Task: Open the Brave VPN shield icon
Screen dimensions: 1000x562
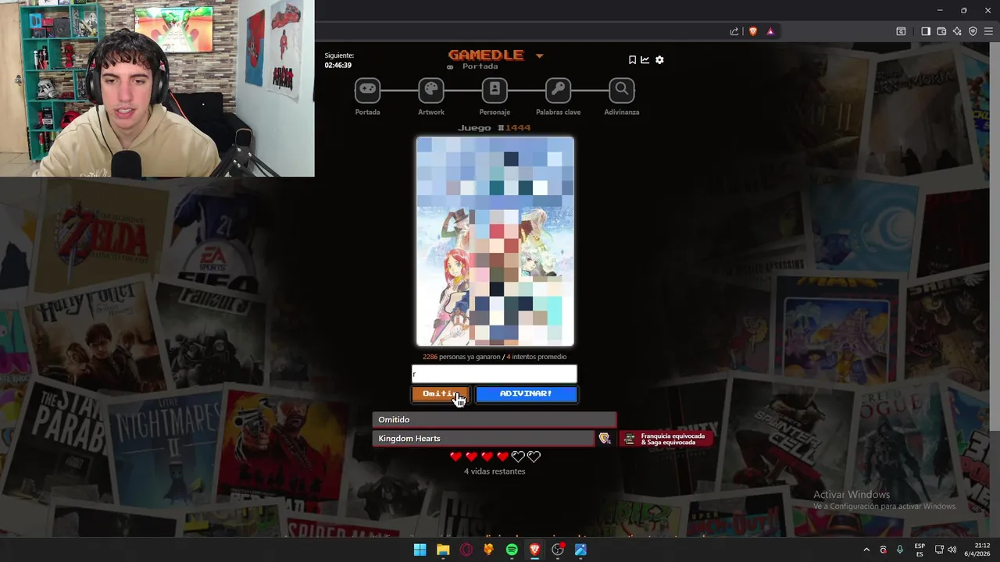Action: (x=973, y=31)
